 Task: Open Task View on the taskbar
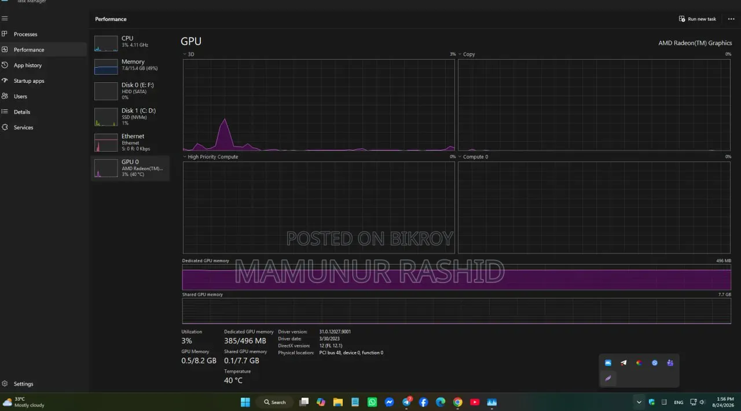(305, 402)
